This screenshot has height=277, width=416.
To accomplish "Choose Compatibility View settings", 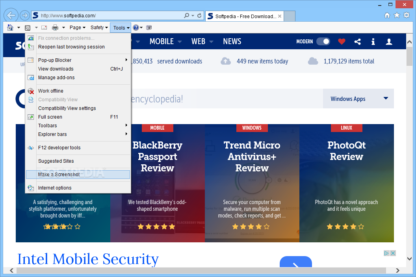I will coord(78,108).
